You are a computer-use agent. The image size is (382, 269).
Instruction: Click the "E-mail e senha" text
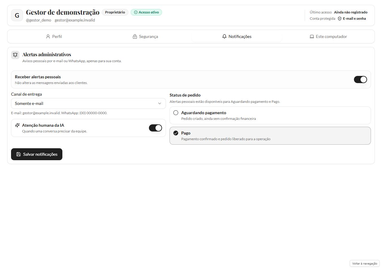point(354,19)
